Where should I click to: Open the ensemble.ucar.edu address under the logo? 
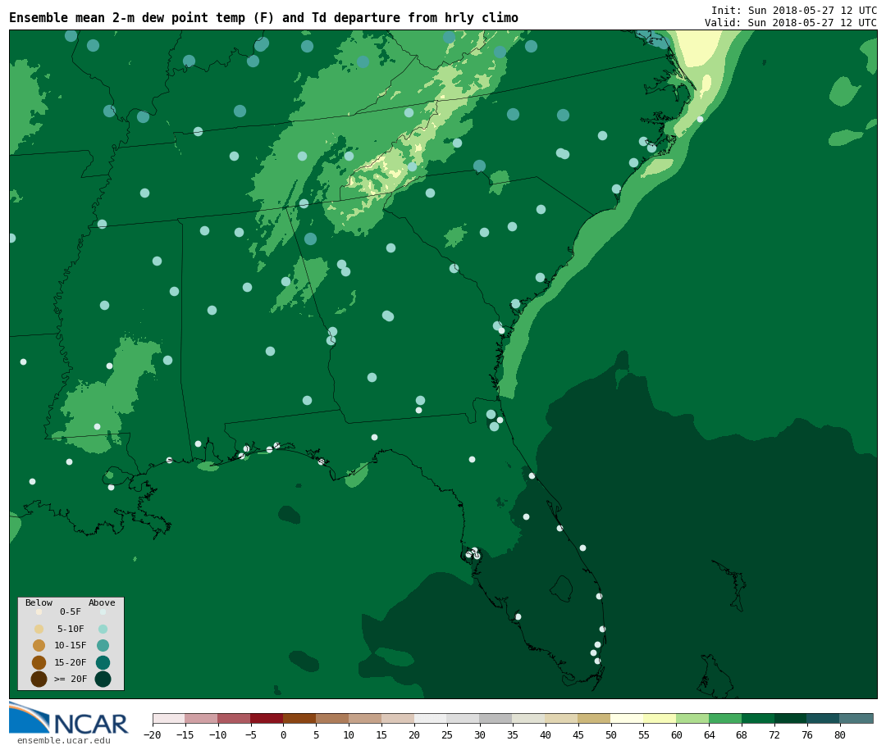click(64, 740)
